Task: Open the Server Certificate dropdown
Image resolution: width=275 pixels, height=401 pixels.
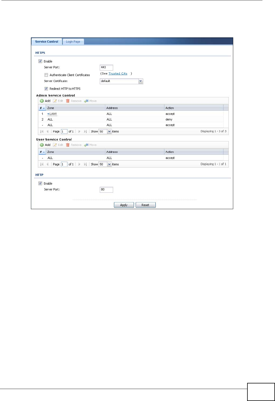Action: pos(141,81)
